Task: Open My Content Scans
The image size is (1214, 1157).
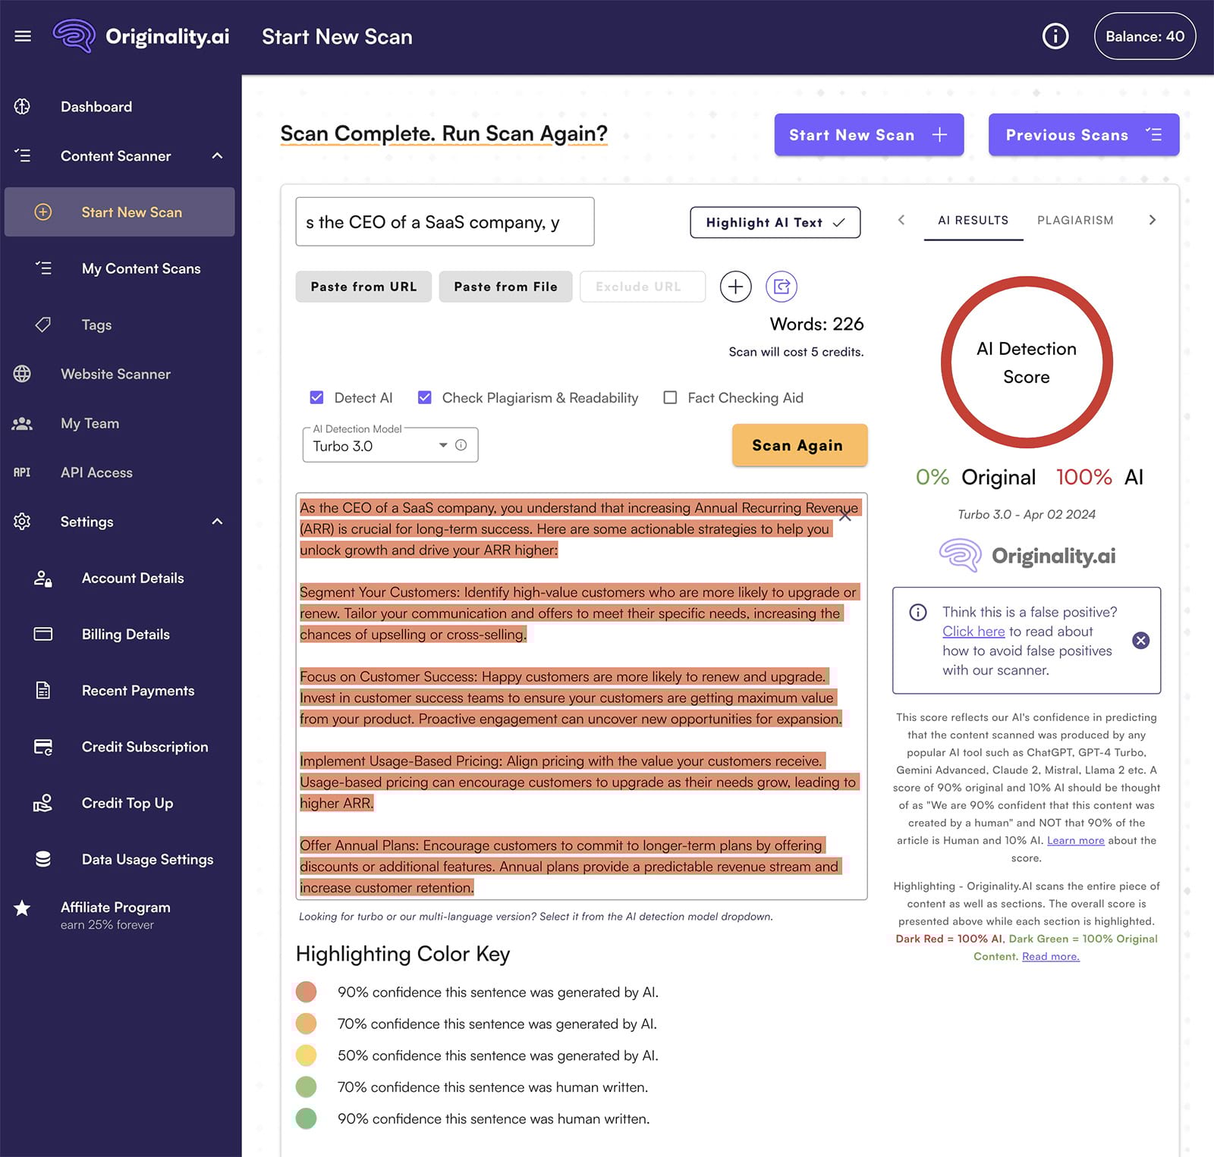Action: (x=141, y=268)
